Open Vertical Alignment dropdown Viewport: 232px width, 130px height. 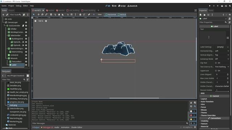tap(222, 55)
